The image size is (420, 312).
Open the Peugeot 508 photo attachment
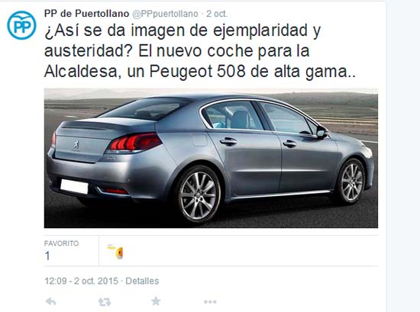tap(211, 158)
